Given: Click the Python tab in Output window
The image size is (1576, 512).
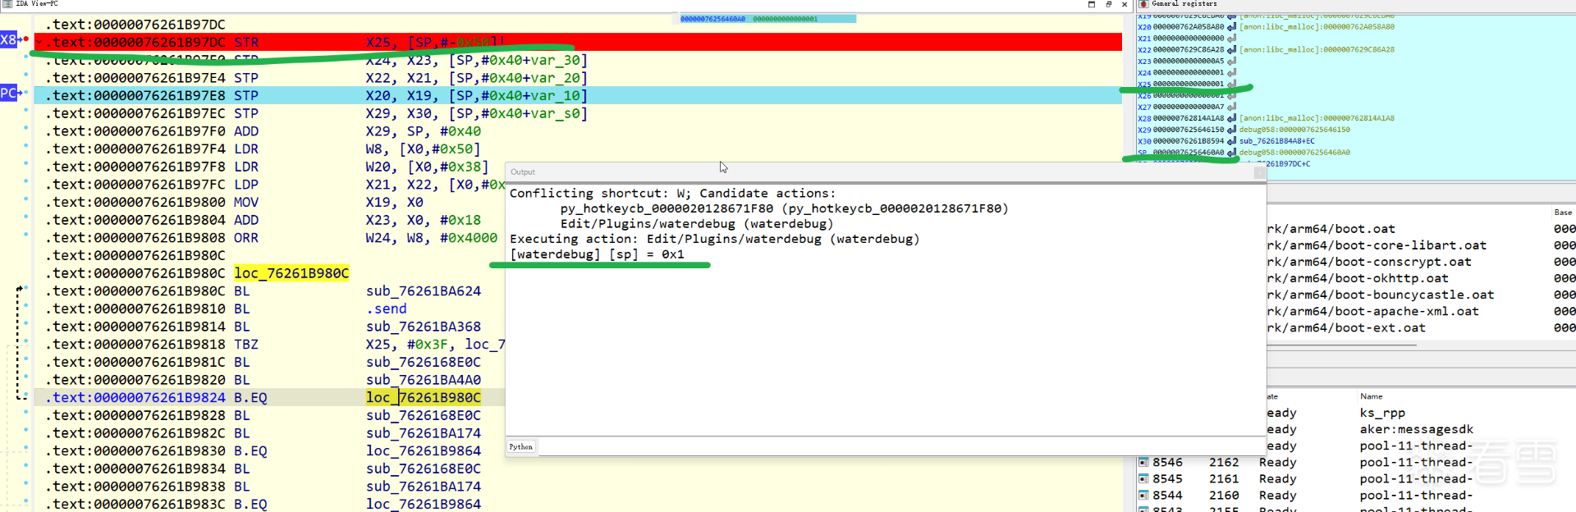Looking at the screenshot, I should point(521,447).
